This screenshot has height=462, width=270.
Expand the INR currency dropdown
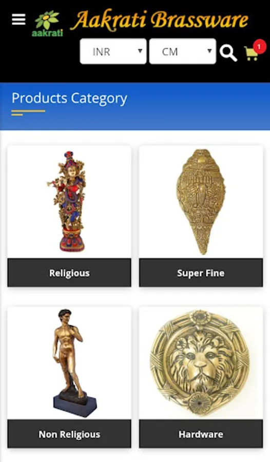pos(113,51)
